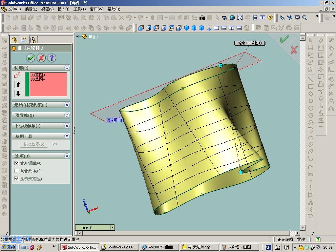Viewport: 336px width, 252px height.
Task: Open the 插入(I) menu
Action: pos(63,9)
